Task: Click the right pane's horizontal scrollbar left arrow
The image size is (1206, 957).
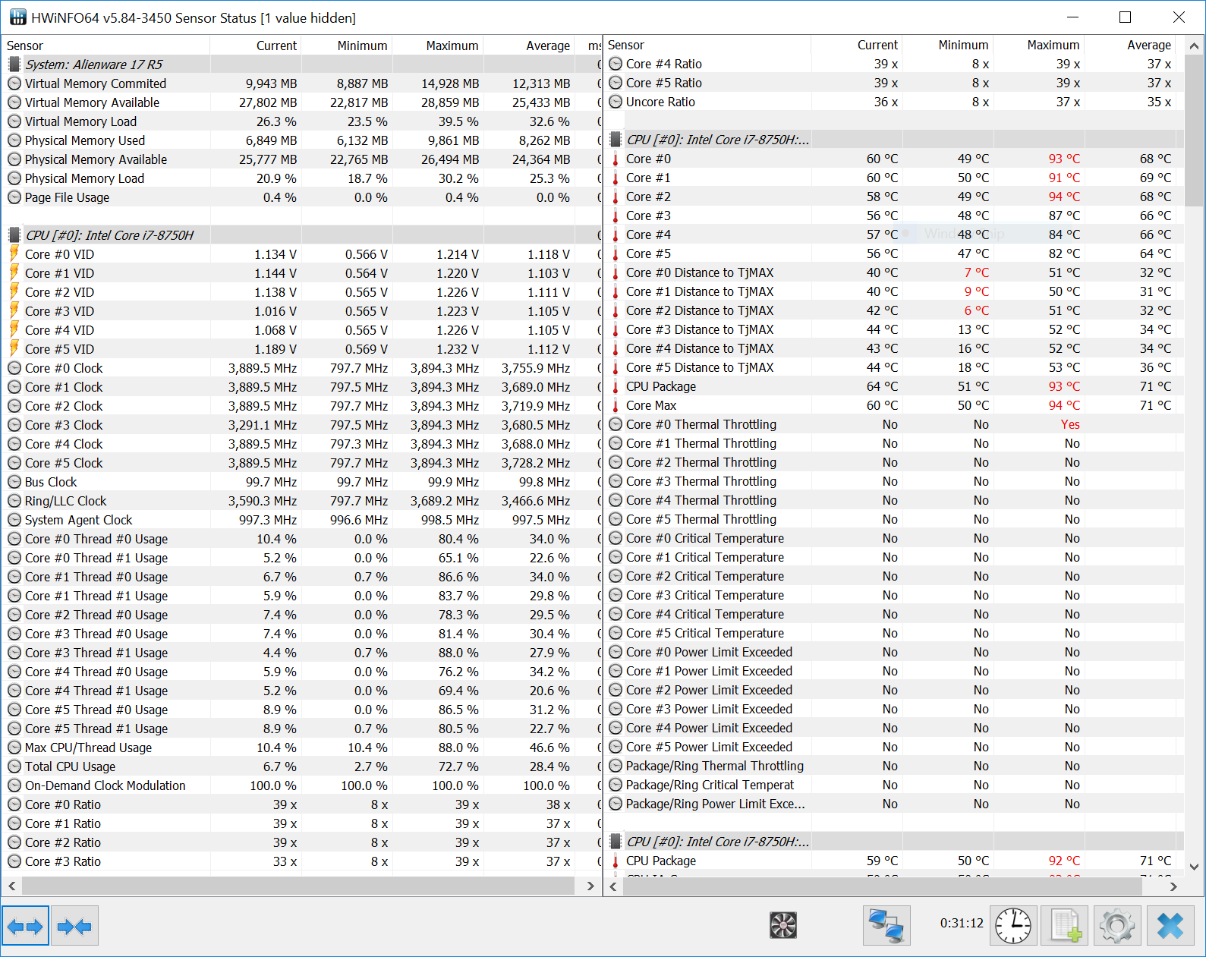Action: tap(613, 886)
